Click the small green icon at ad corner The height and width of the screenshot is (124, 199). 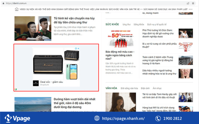point(16,89)
